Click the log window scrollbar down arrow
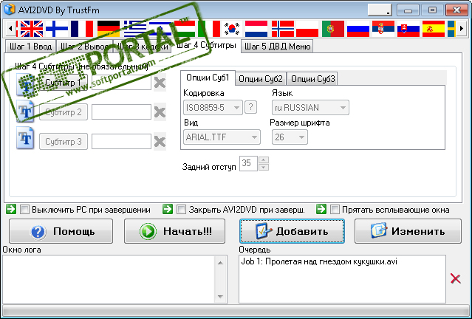This screenshot has height=319, width=472. (x=220, y=296)
